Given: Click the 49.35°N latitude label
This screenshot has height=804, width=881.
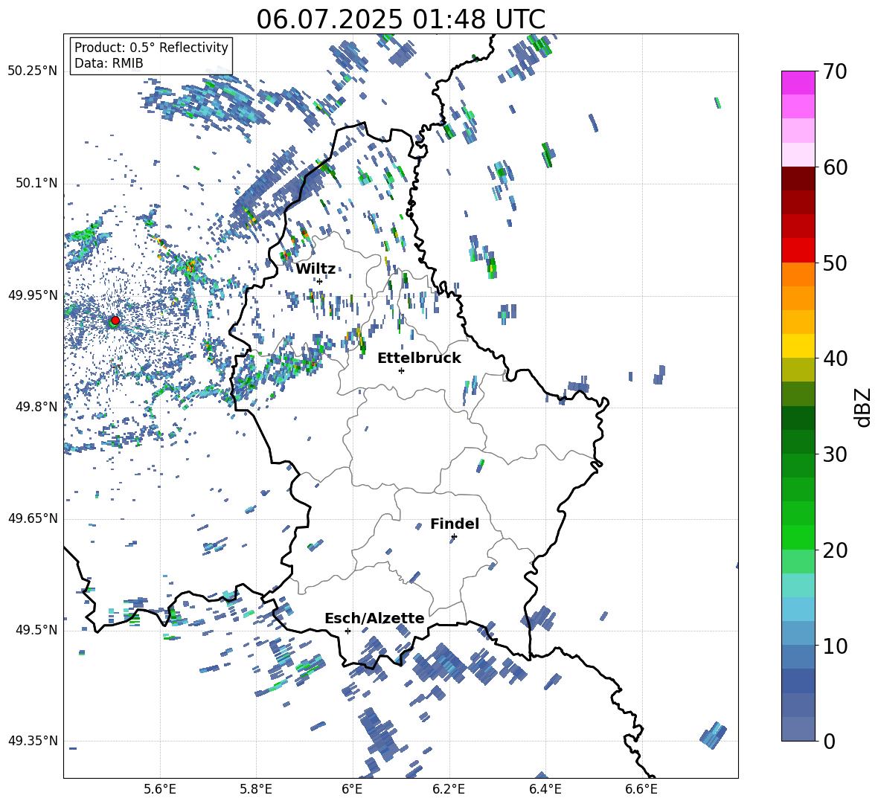Looking at the screenshot, I should (x=33, y=741).
